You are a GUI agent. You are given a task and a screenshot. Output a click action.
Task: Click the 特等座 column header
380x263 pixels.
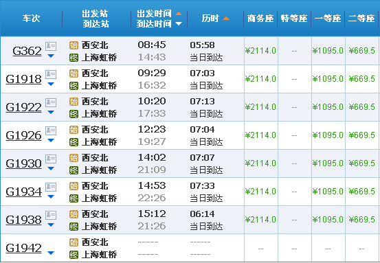click(x=294, y=19)
